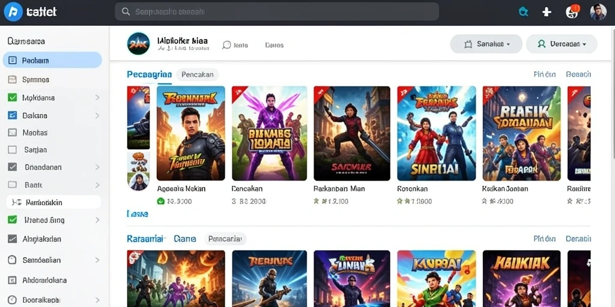
Task: Open the Rotenkan game cover
Action: tap(437, 134)
